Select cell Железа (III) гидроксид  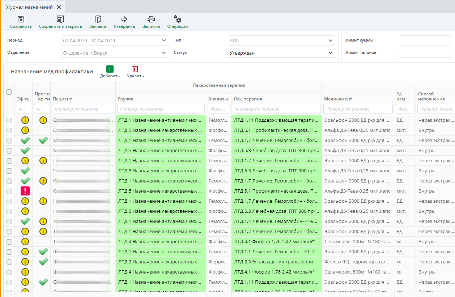[x=358, y=262]
